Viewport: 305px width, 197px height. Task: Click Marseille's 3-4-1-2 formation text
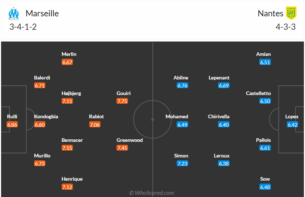(23, 26)
